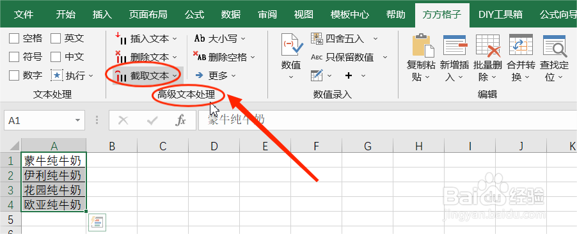Expand the 四舍五入 dropdown arrow

click(x=375, y=38)
